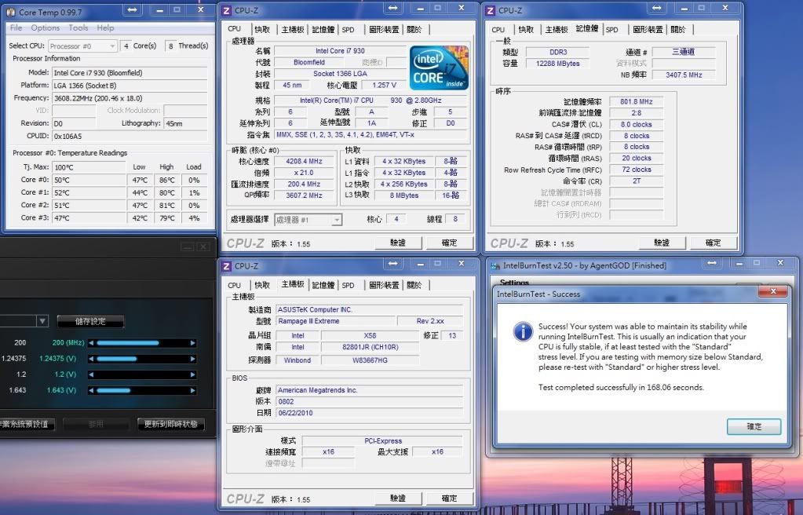The image size is (803, 515).
Task: Click the DRAM frequency value 801.8 MHz
Action: 636,101
